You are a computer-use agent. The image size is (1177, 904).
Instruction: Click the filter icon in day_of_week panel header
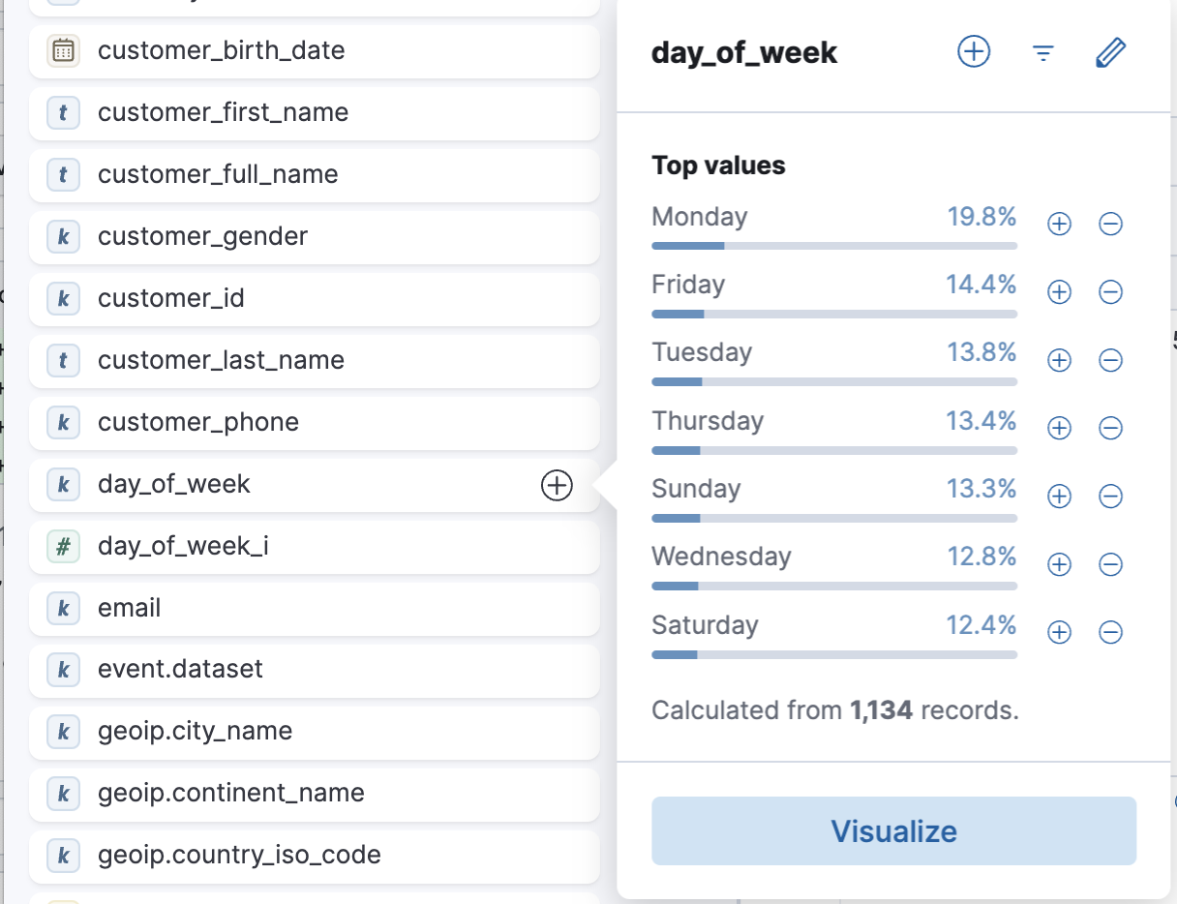(1042, 53)
